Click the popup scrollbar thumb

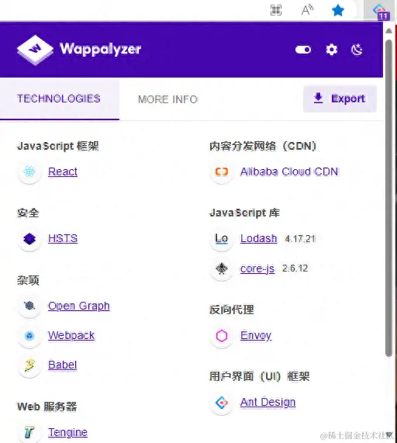[388, 198]
